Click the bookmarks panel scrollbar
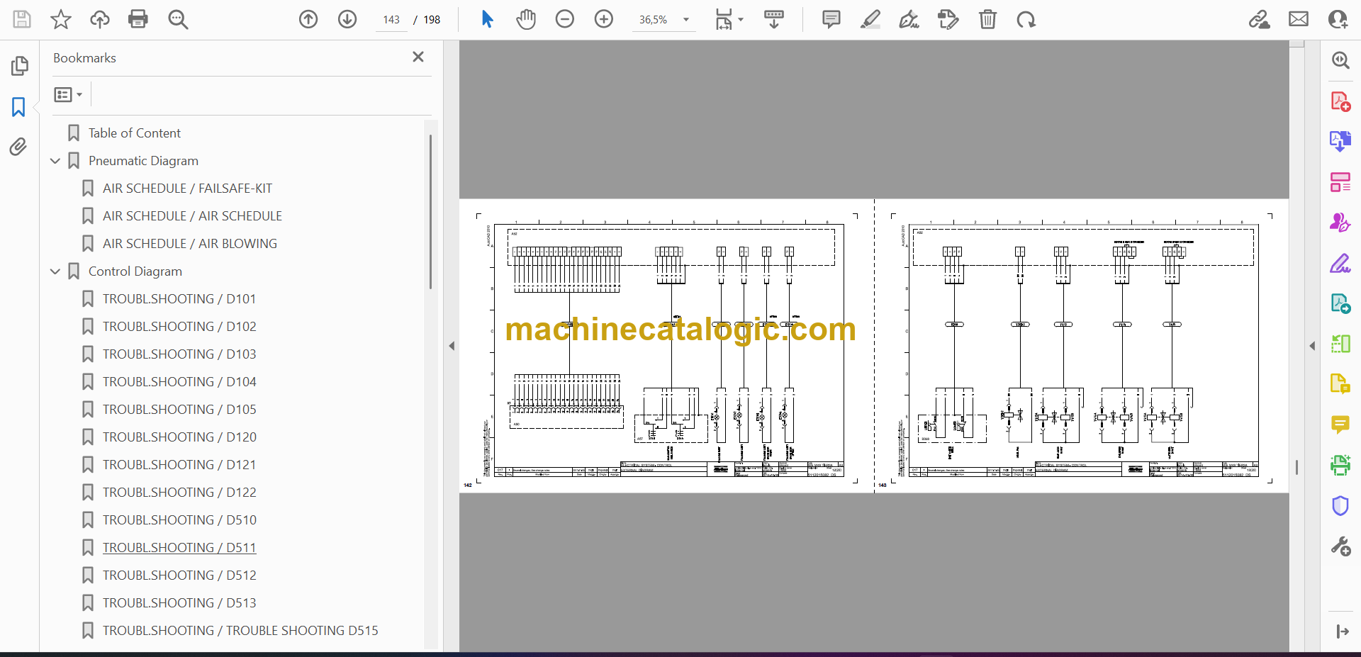 430,212
